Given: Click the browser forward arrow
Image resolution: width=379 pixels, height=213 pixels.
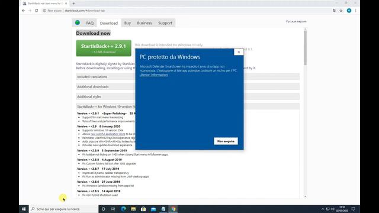Looking at the screenshot, I should [30, 11].
